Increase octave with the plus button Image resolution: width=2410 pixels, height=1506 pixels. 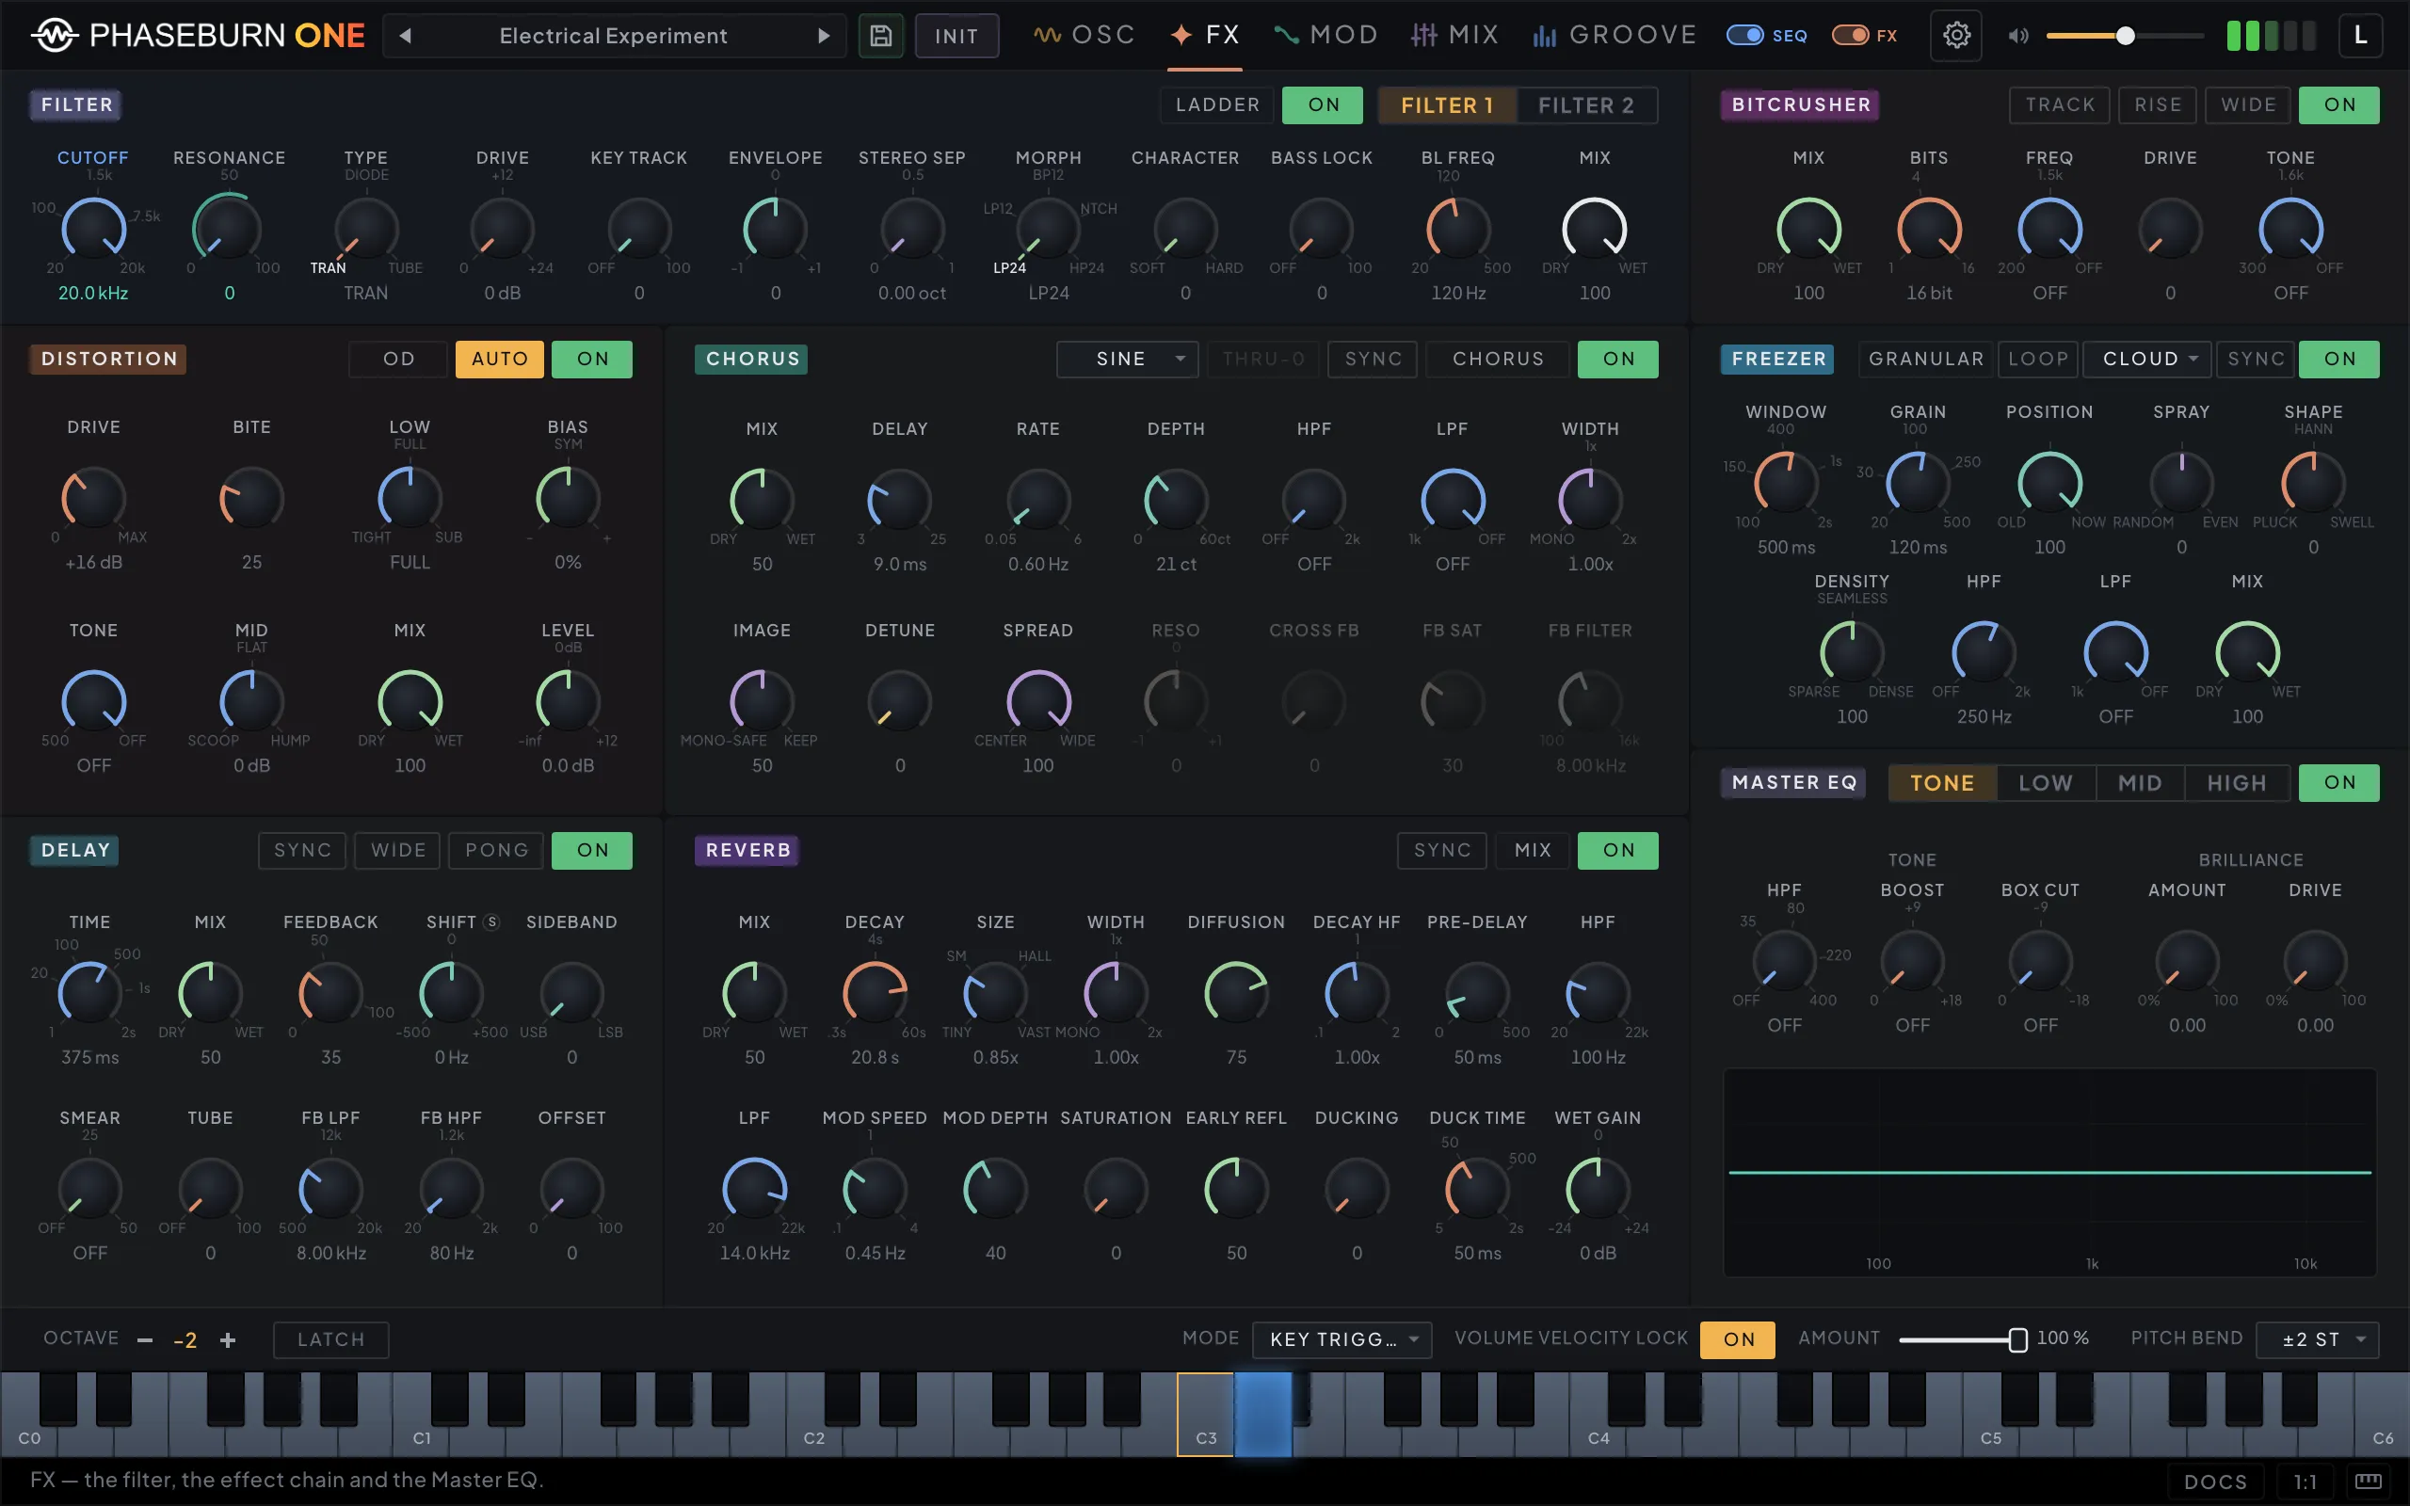227,1339
